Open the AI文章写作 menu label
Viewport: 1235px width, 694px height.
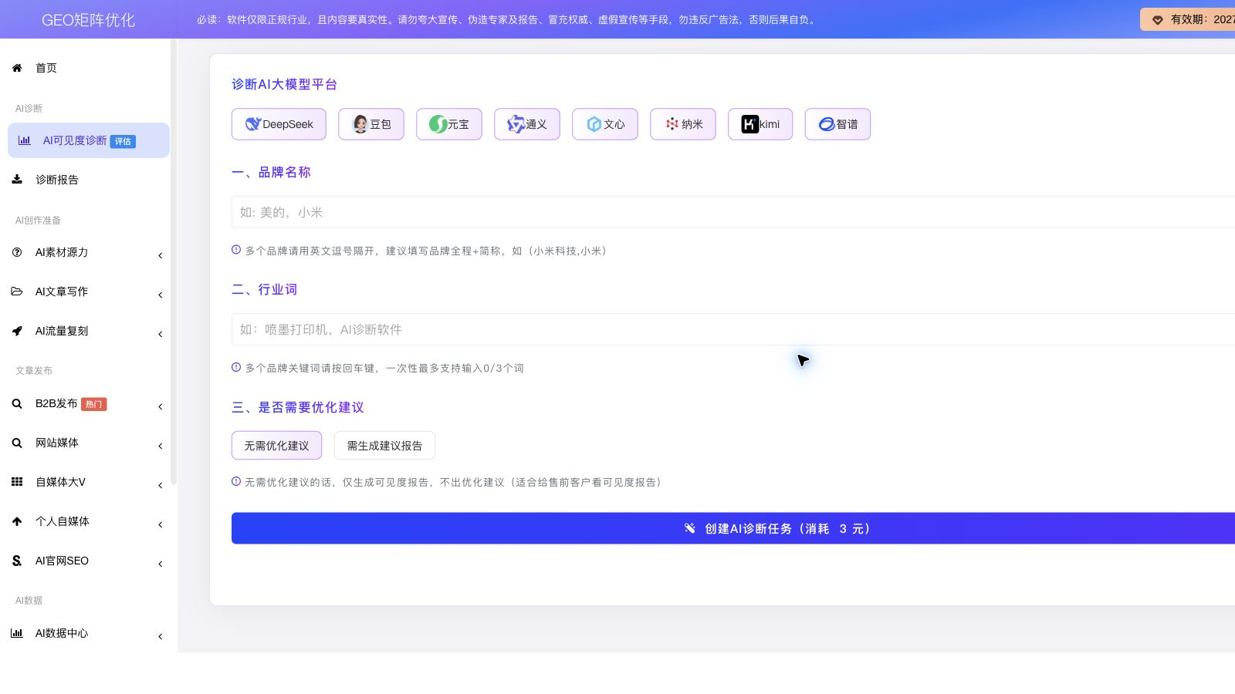(x=62, y=291)
